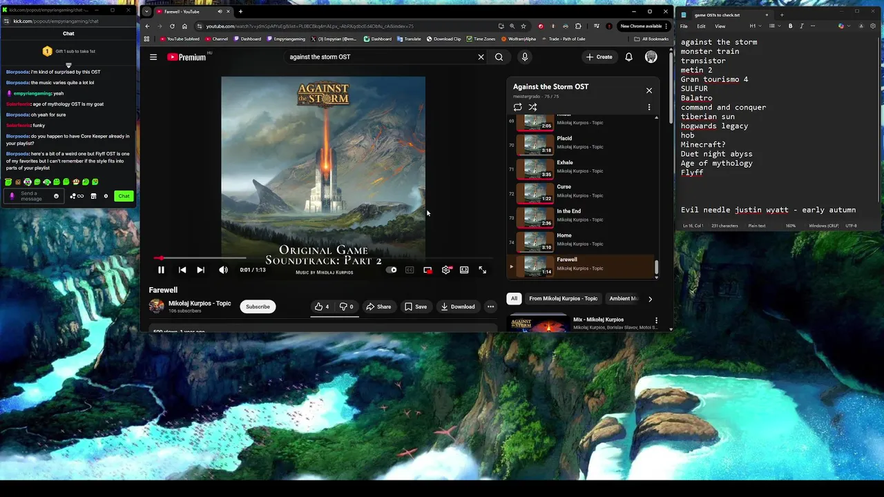884x497 pixels.
Task: Clear the YouTube search box text
Action: (x=481, y=57)
